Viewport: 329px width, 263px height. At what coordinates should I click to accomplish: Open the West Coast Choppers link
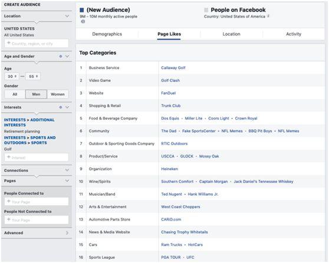click(180, 207)
